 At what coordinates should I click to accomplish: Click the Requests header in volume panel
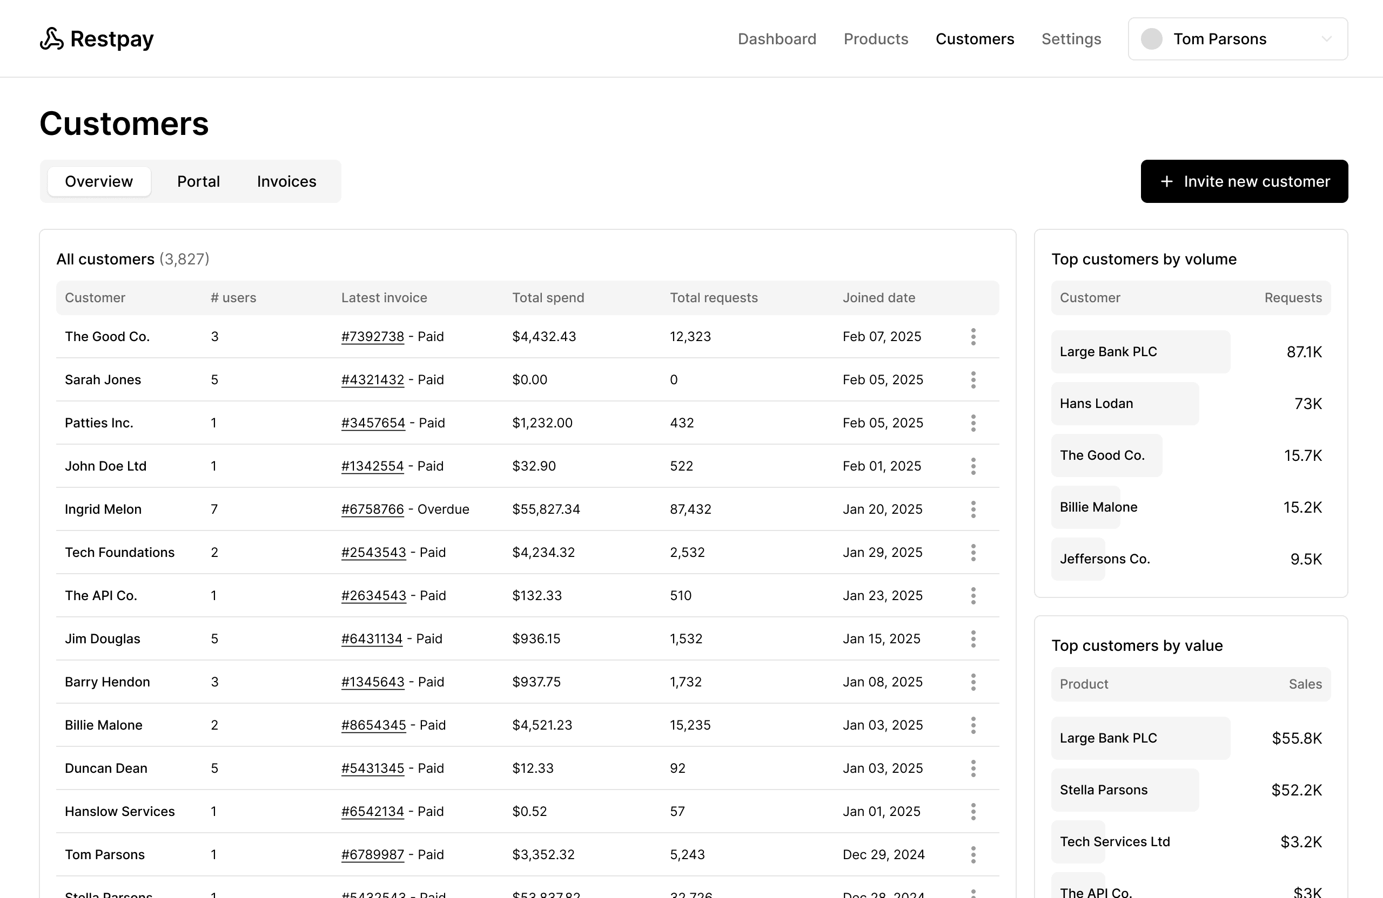[1293, 298]
